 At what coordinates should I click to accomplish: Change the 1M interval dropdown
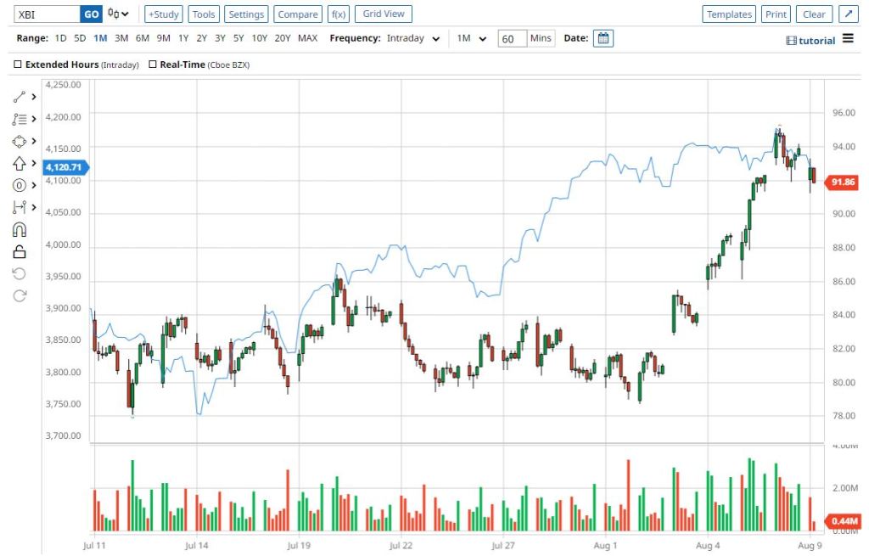471,38
